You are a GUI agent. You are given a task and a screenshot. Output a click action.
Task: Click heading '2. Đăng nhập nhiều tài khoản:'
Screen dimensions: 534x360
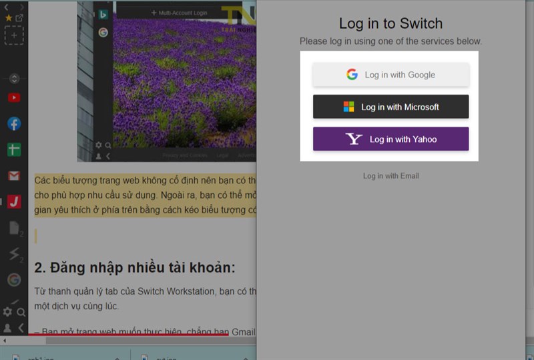[x=135, y=267]
